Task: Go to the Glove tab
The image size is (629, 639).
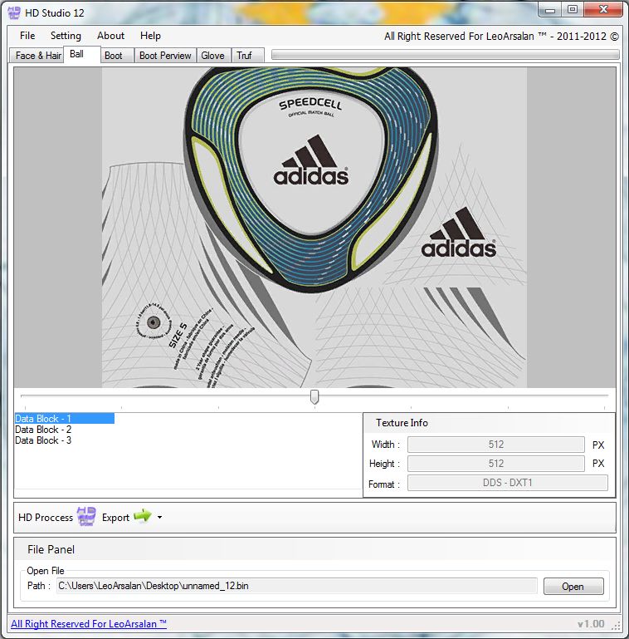Action: click(212, 56)
